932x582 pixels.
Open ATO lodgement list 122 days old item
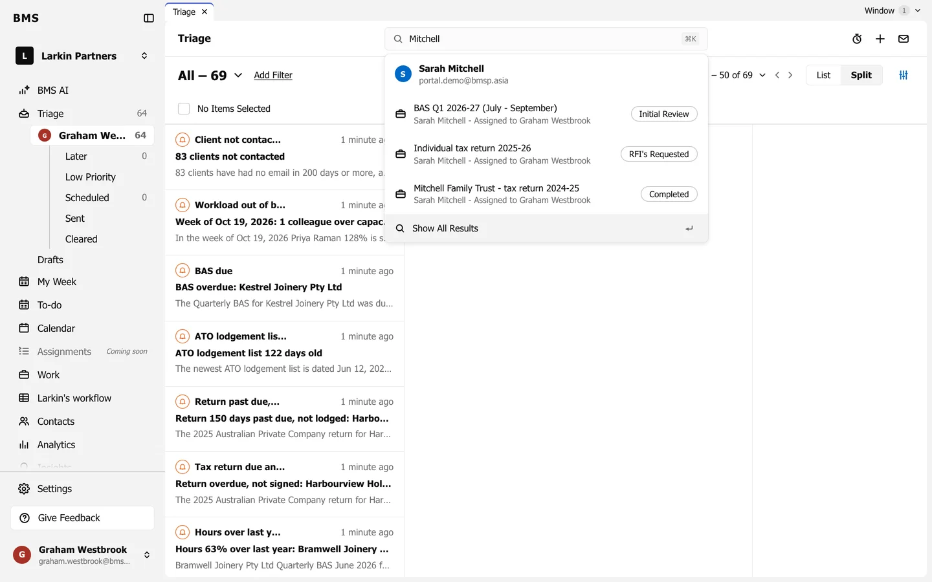[285, 354]
